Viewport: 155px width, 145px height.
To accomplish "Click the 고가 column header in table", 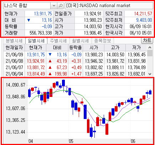I will [x=115, y=48].
